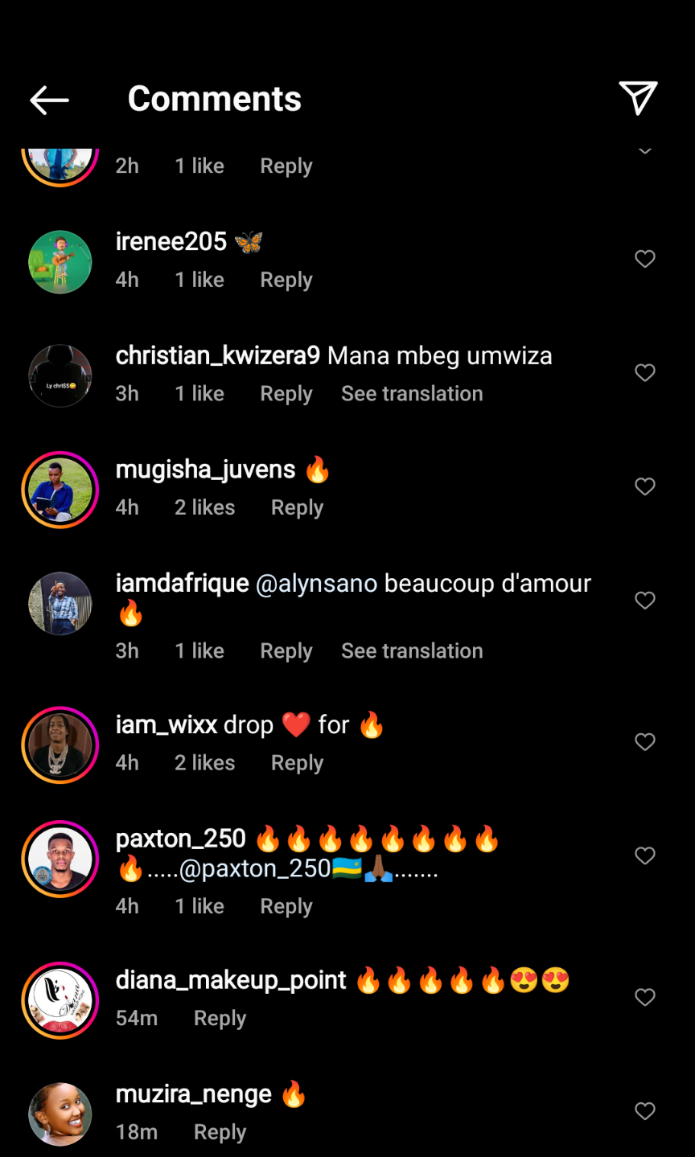Image resolution: width=695 pixels, height=1157 pixels.
Task: Reply to diana_makeup_point's comment
Action: (x=220, y=1019)
